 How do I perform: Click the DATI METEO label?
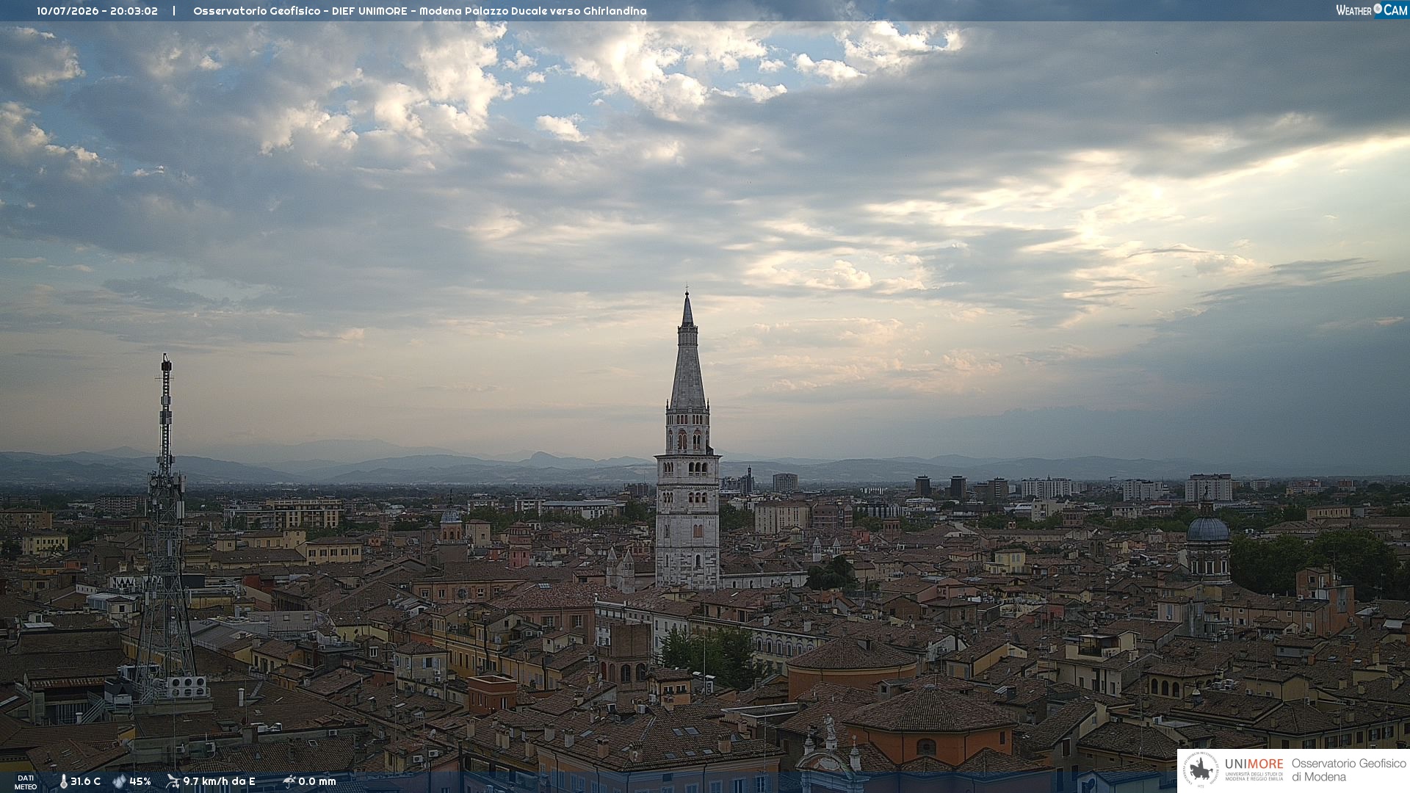point(26,782)
